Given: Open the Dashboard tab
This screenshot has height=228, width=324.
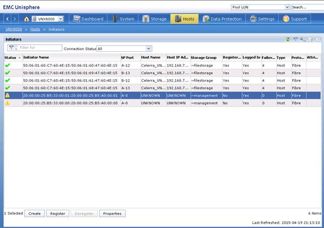Looking at the screenshot, I should point(88,19).
